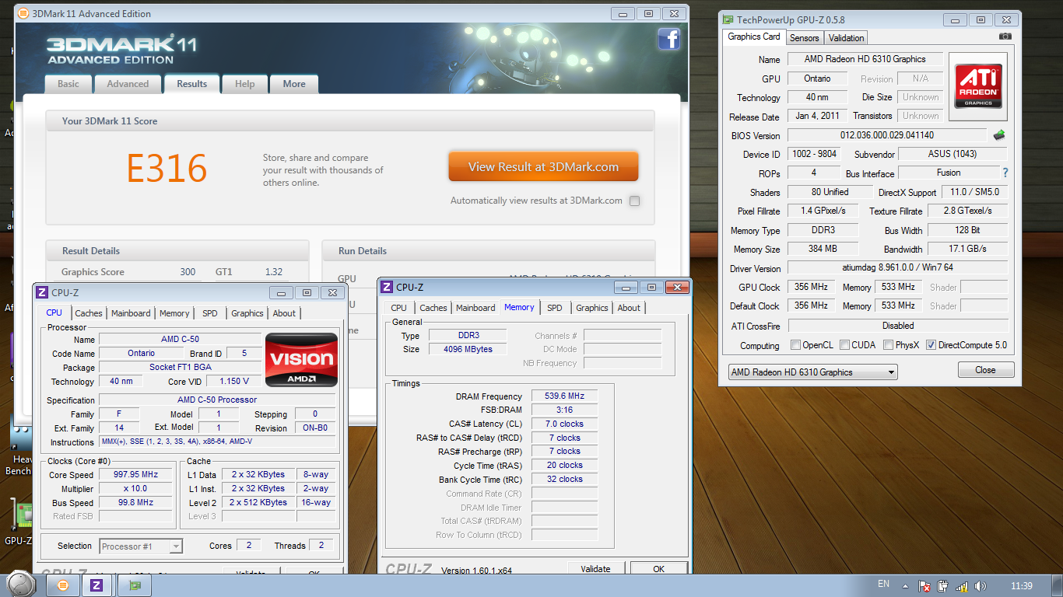
Task: Open Mainboard tab in CPU-Z CPU window
Action: pos(131,313)
